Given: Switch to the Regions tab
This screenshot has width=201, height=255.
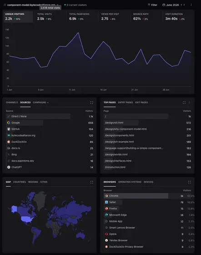Looking at the screenshot, I should coord(33,182).
